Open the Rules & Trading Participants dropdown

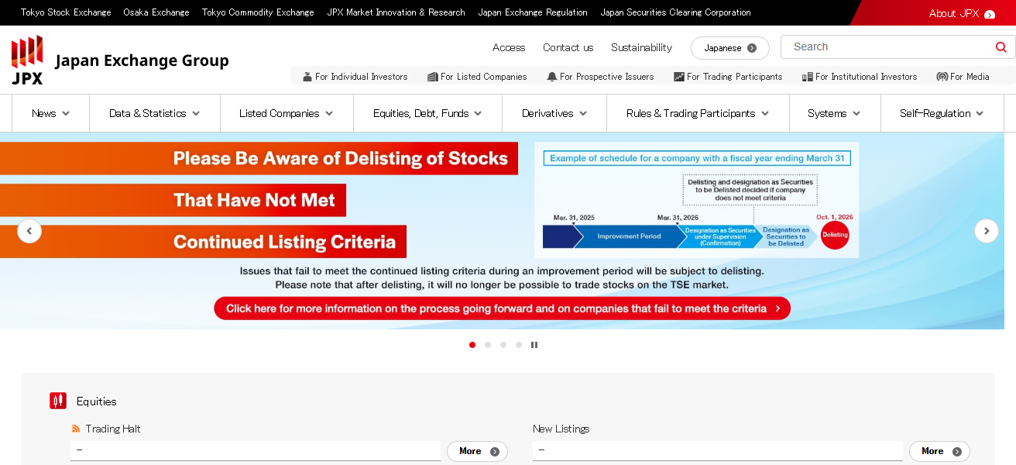pos(697,113)
